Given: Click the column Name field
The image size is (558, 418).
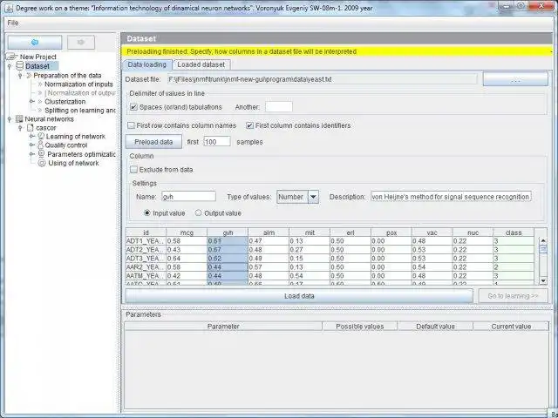Looking at the screenshot, I should [x=188, y=197].
